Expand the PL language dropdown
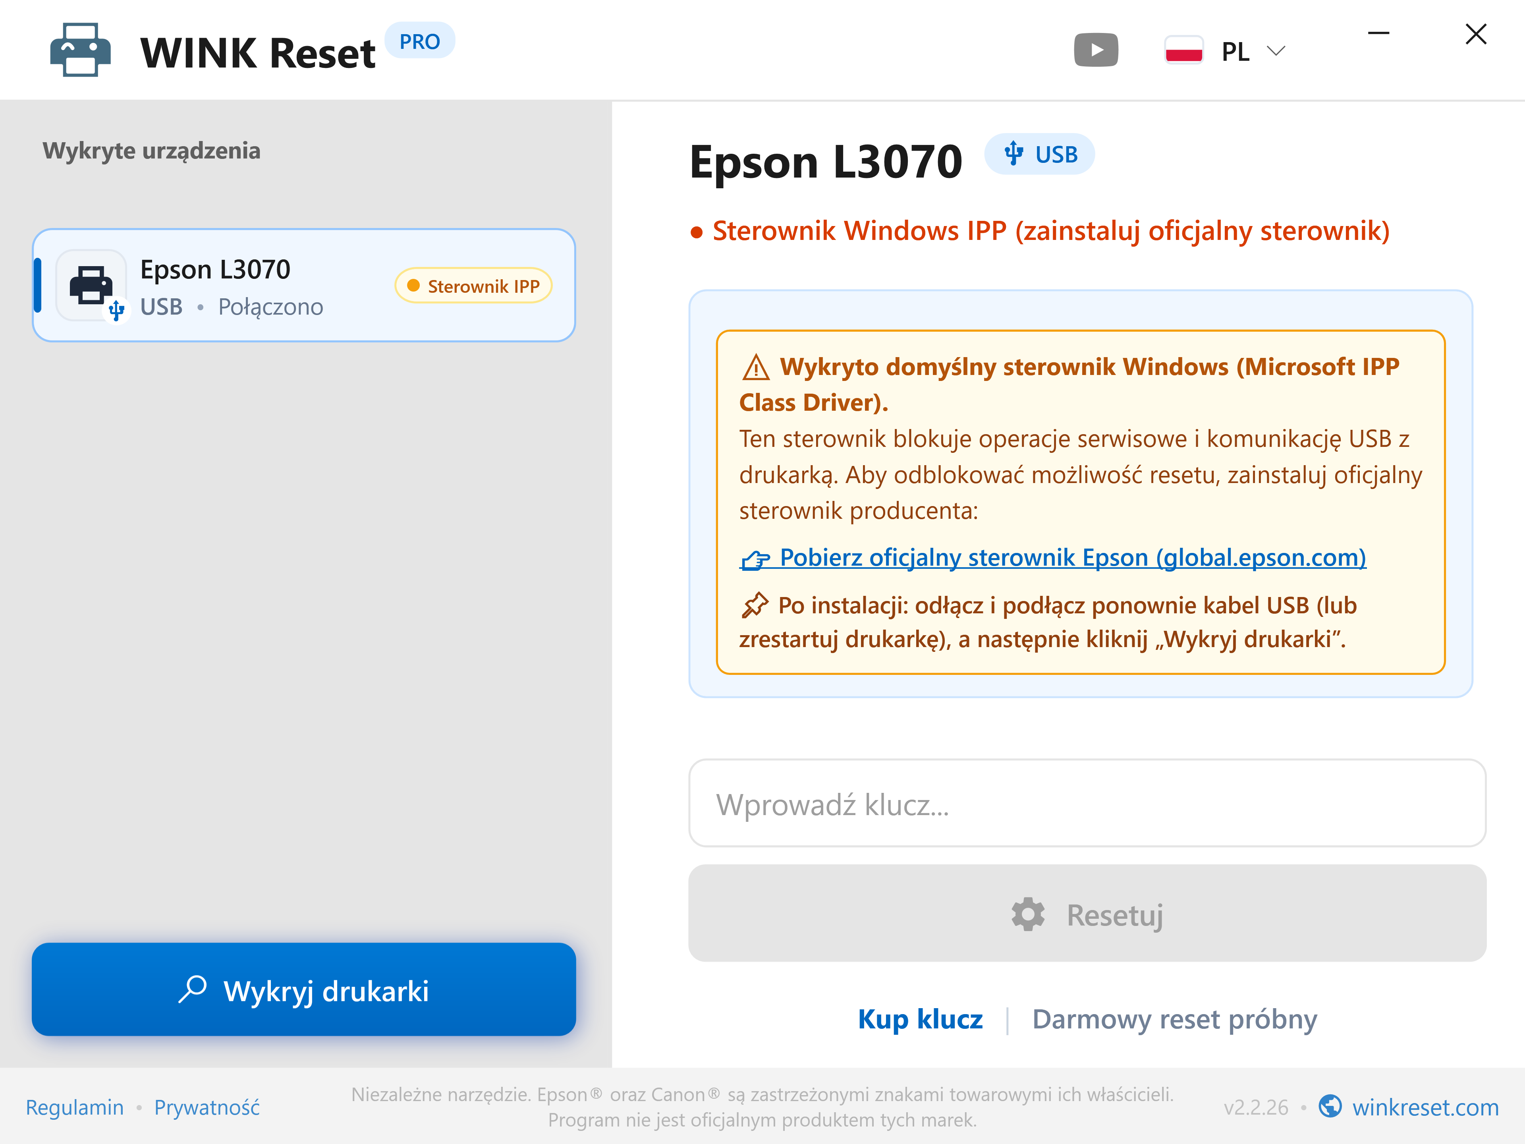Screen dimensions: 1525x1144 pyautogui.click(x=1225, y=51)
